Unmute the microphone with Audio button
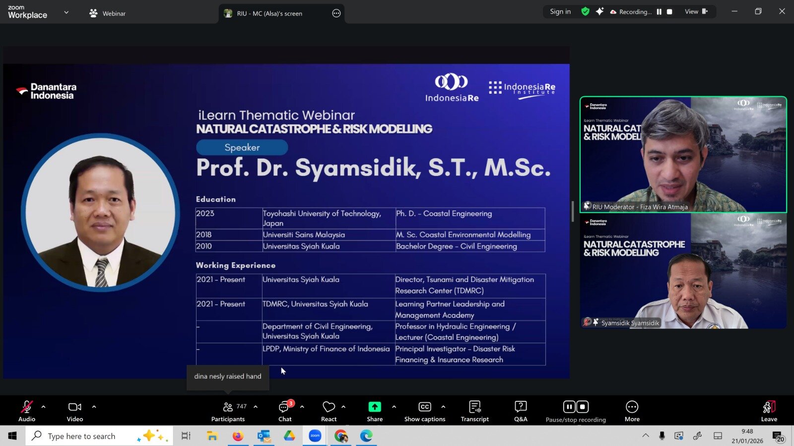Image resolution: width=794 pixels, height=446 pixels. [x=27, y=411]
